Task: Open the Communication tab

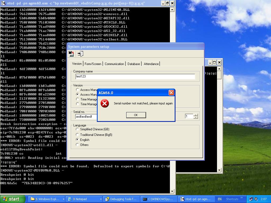Action: (x=114, y=64)
